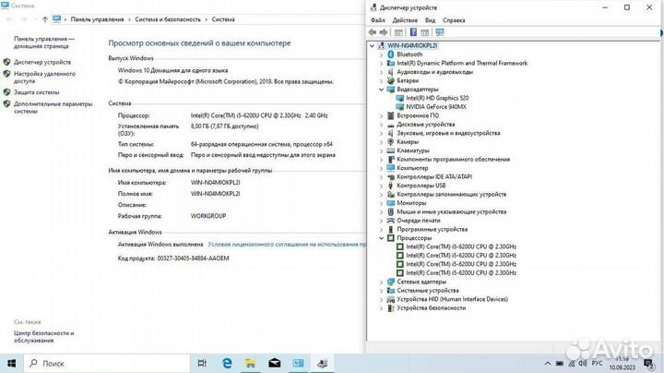Open the notification center icon

(648, 363)
